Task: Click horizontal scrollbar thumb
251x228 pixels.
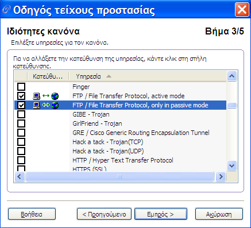Action: 119,176
